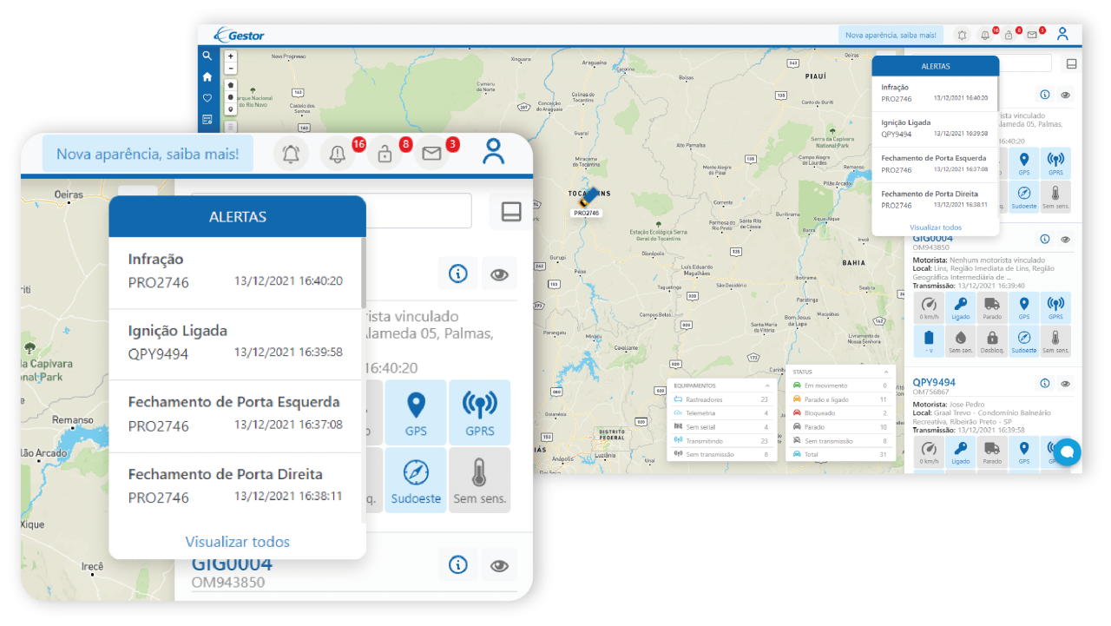Viewport: 1111px width, 626px height.
Task: Open Favorites heart in the left sidebar
Action: point(207,98)
